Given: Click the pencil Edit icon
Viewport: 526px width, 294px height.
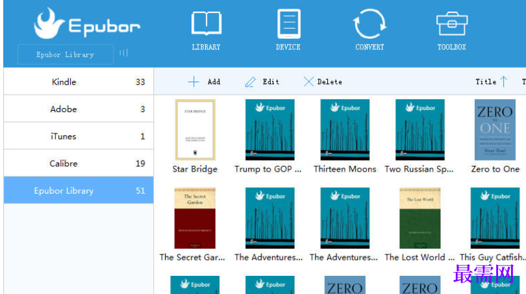Looking at the screenshot, I should point(250,82).
